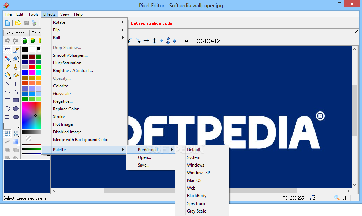362x216 pixels.
Task: Open the Help menu
Action: pos(78,14)
